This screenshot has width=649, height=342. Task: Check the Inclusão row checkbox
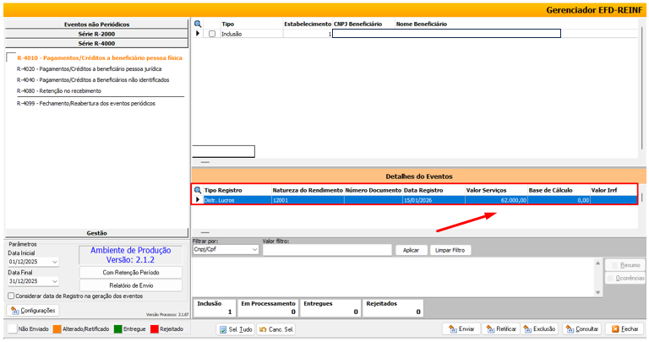pos(212,34)
